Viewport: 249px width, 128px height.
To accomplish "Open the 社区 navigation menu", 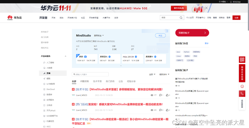I will pyautogui.click(x=83, y=18).
